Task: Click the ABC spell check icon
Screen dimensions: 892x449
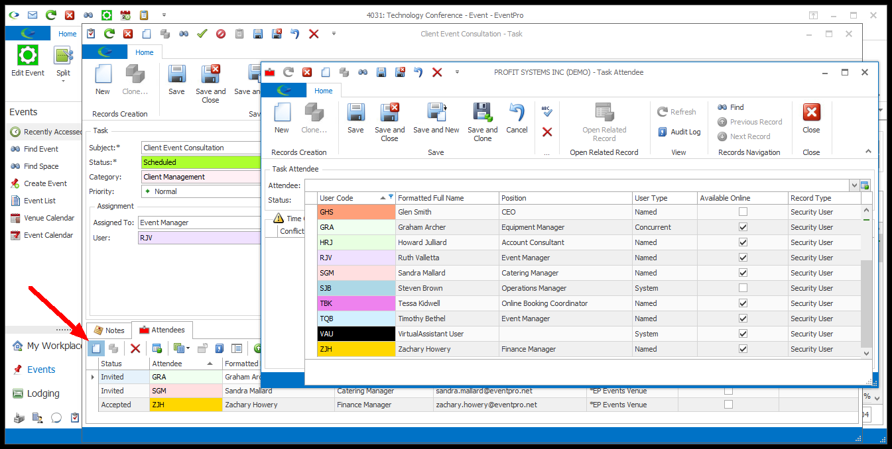Action: click(x=546, y=112)
